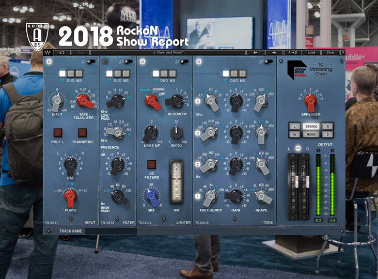
Task: Click the blue MIX knob
Action: (x=152, y=198)
